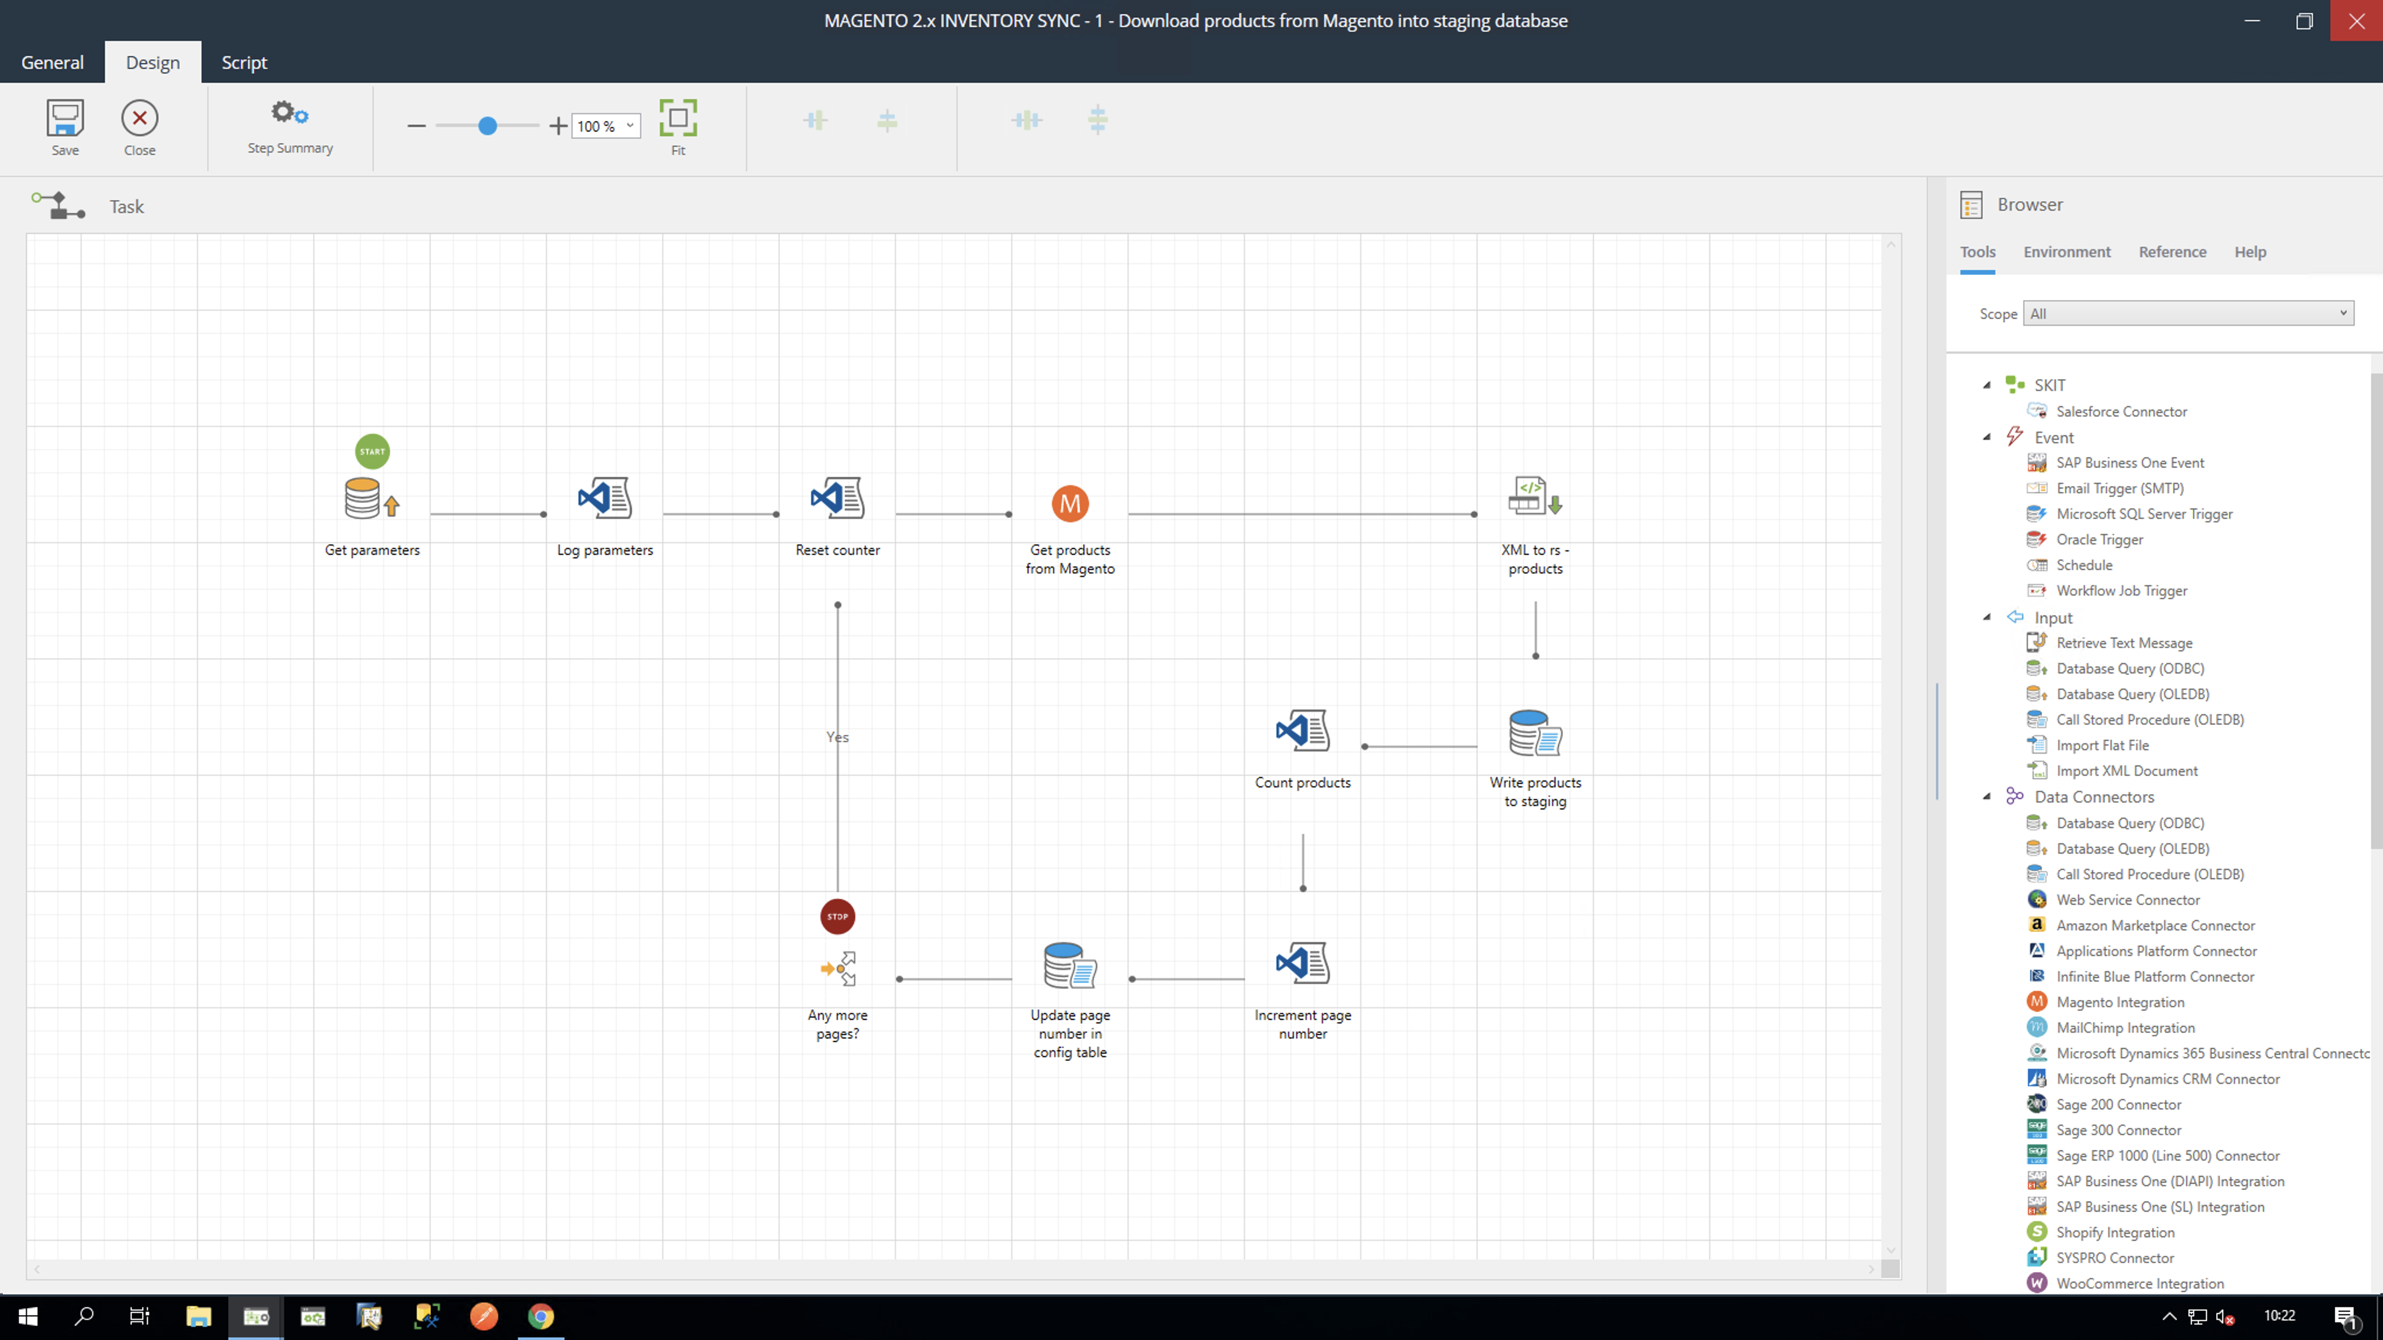The width and height of the screenshot is (2383, 1340).
Task: Click the Browser panel vertical scrollbar
Action: point(2375,610)
